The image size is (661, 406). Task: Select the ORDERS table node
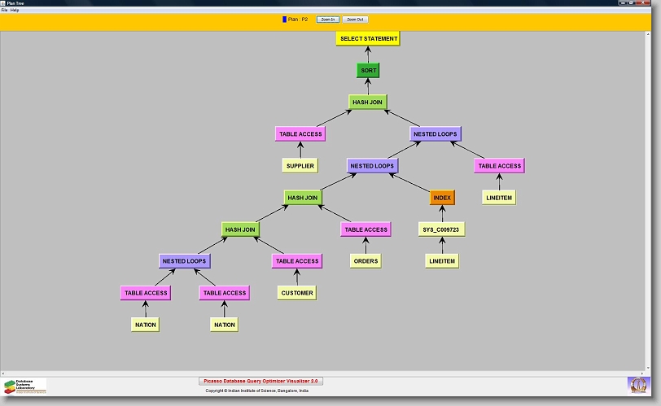pyautogui.click(x=366, y=261)
